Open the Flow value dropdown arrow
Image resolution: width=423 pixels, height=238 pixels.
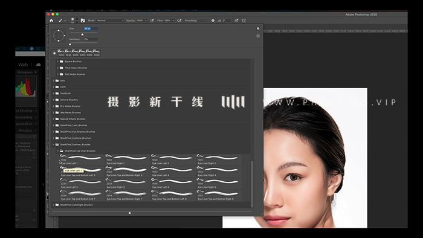pyautogui.click(x=173, y=21)
